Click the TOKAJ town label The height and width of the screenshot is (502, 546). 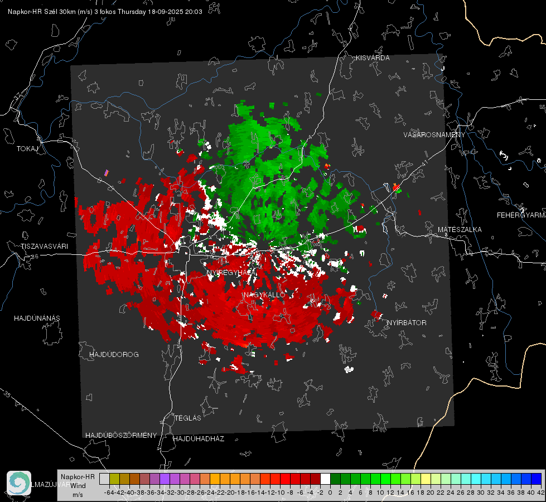pos(27,149)
